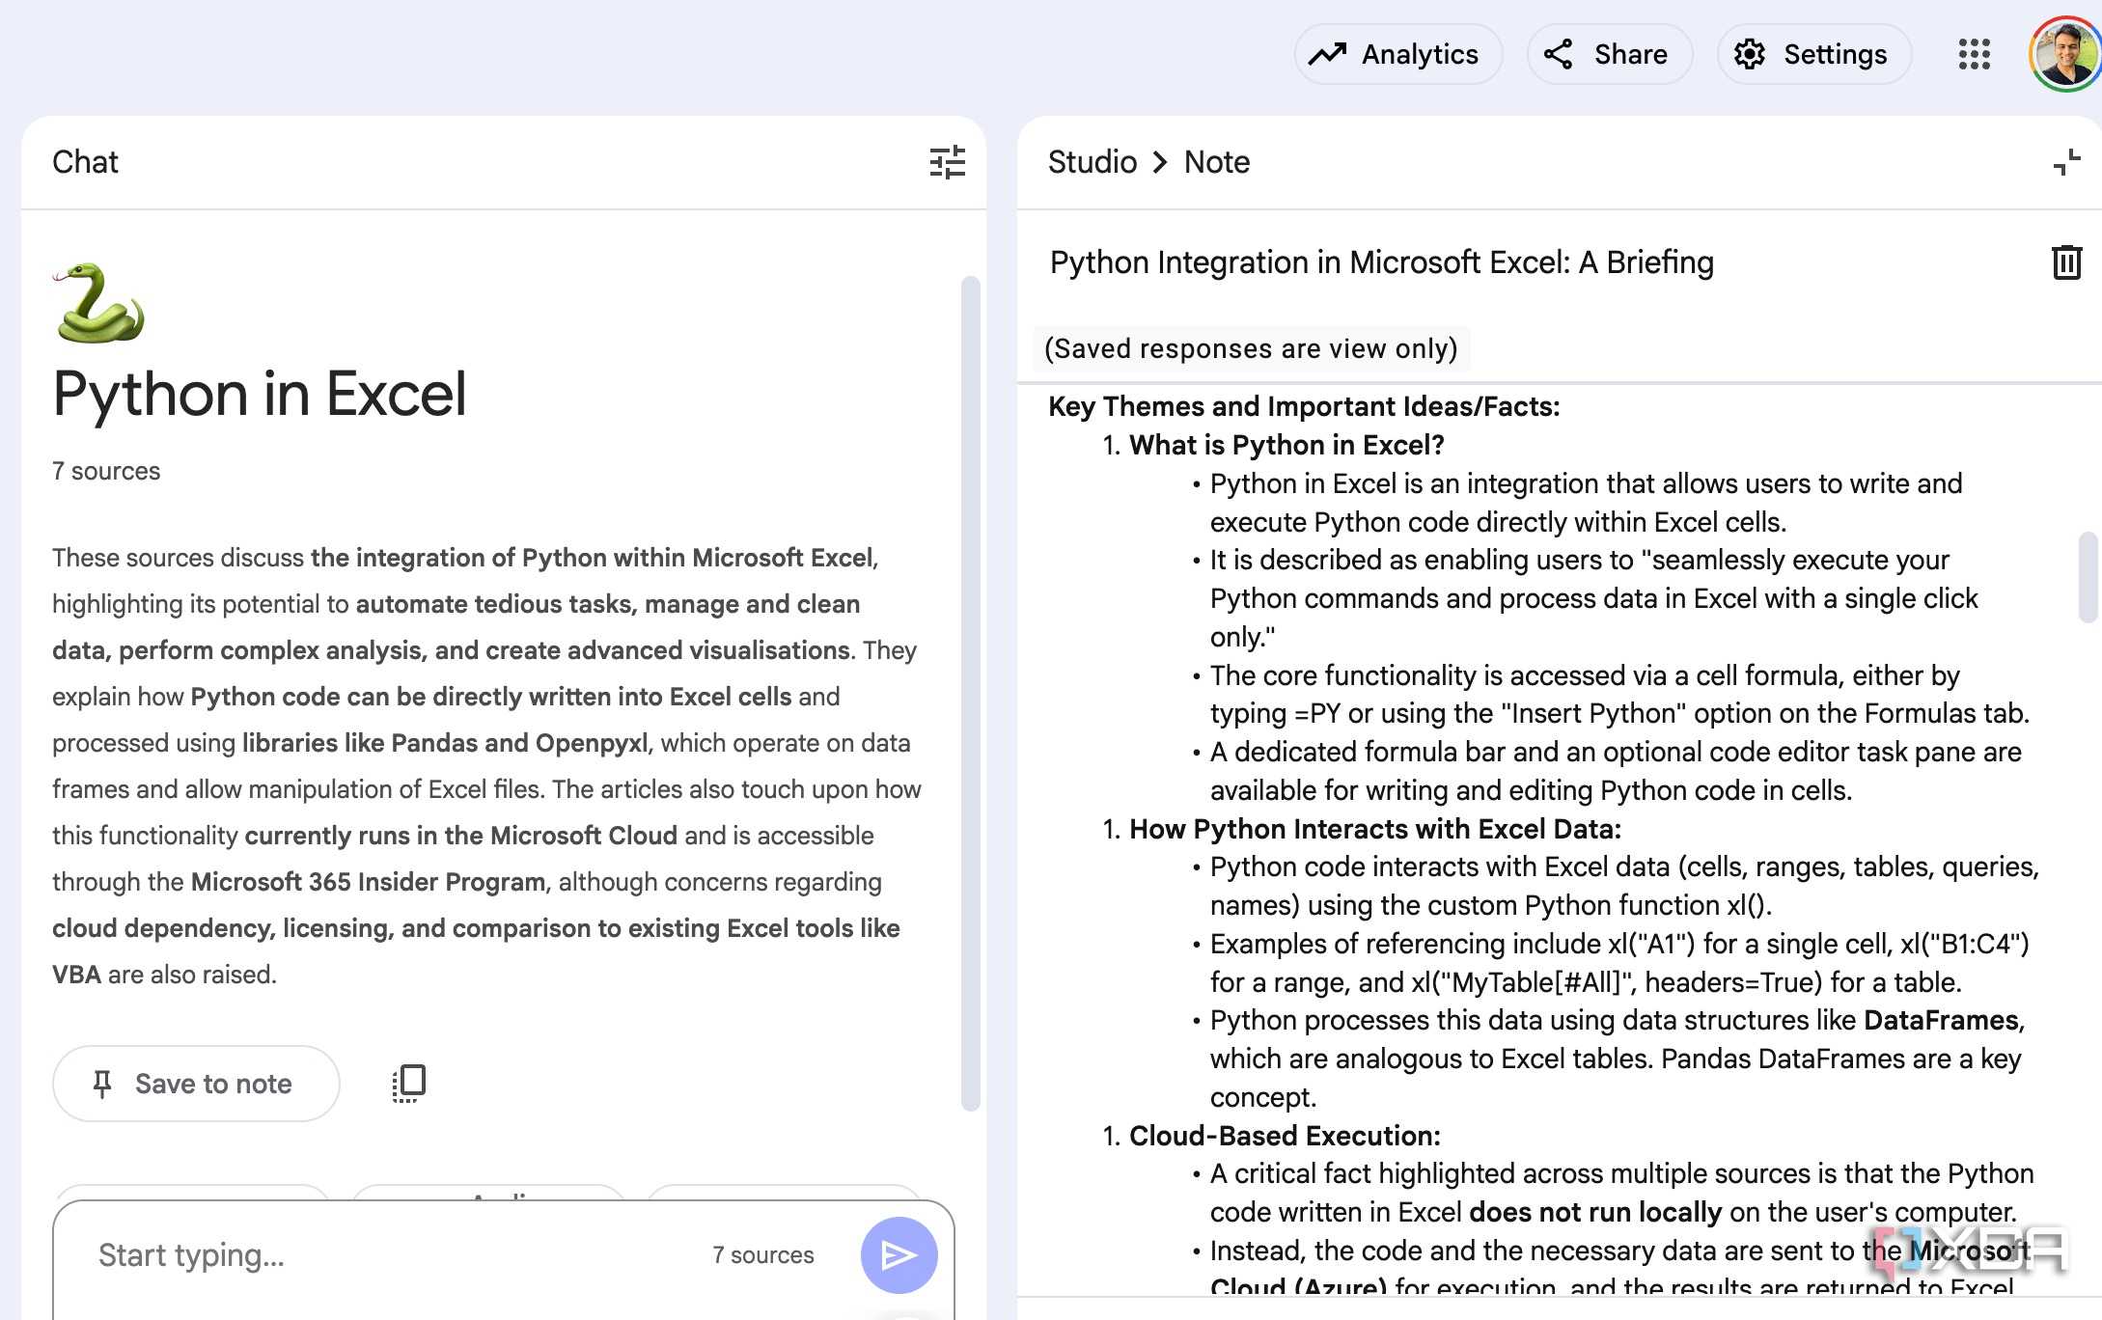Click '7 sources' under the notebook title
The width and height of the screenshot is (2102, 1320).
tap(106, 471)
